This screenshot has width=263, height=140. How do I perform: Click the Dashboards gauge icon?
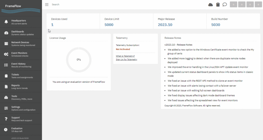[6, 33]
